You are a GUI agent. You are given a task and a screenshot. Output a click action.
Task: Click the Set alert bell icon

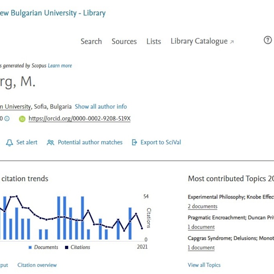pyautogui.click(x=10, y=142)
